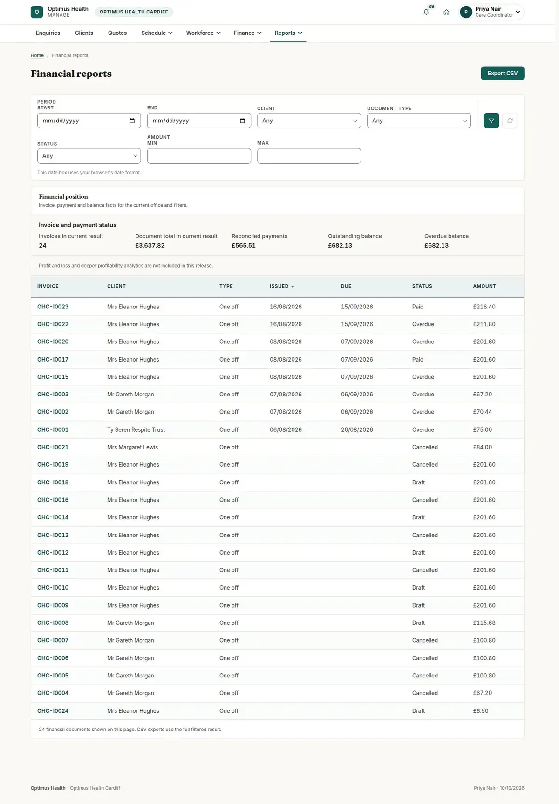Go to the Clients tab
Viewport: 559px width, 804px height.
(84, 33)
